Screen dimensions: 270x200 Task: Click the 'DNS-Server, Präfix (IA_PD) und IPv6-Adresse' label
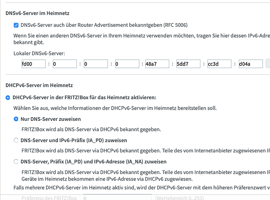94,162
